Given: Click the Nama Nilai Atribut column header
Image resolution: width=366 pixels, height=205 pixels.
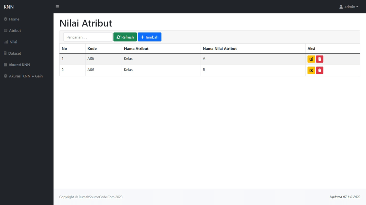Looking at the screenshot, I should 220,49.
